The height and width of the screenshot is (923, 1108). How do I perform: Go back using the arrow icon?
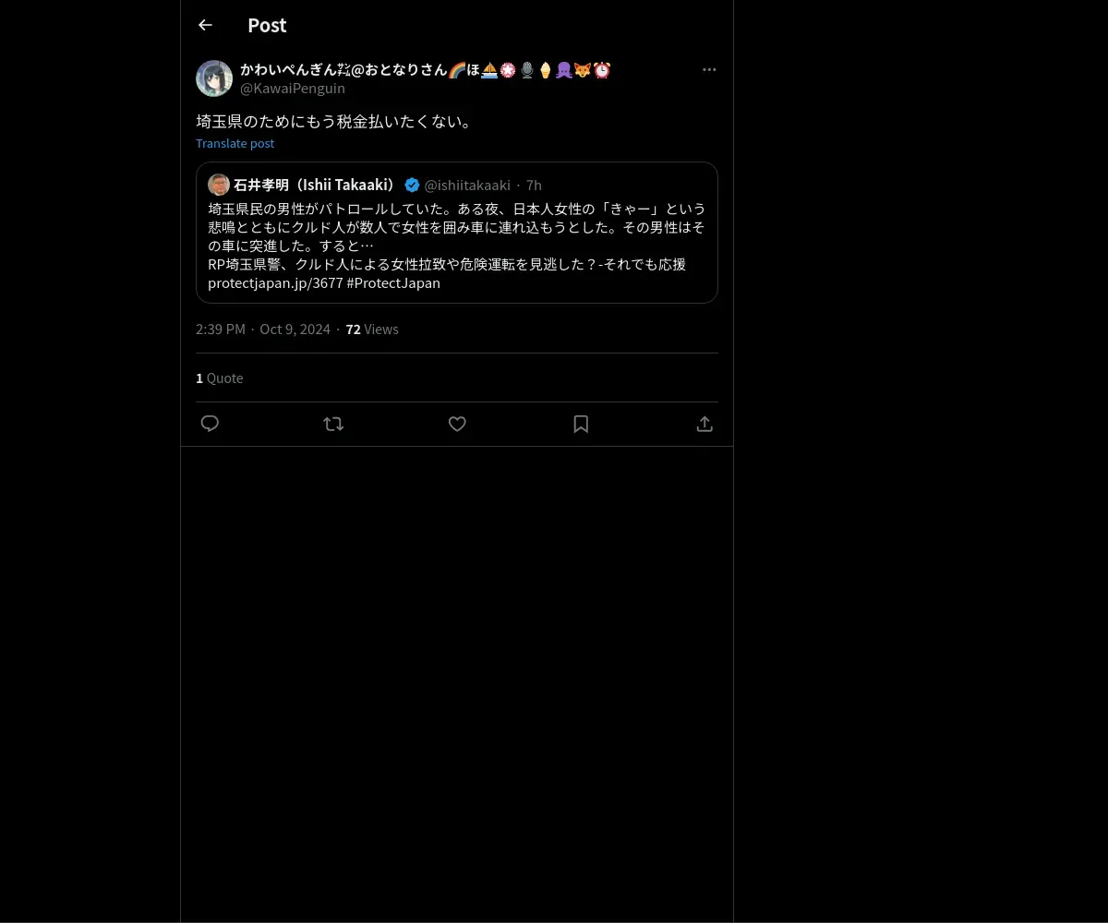click(205, 25)
